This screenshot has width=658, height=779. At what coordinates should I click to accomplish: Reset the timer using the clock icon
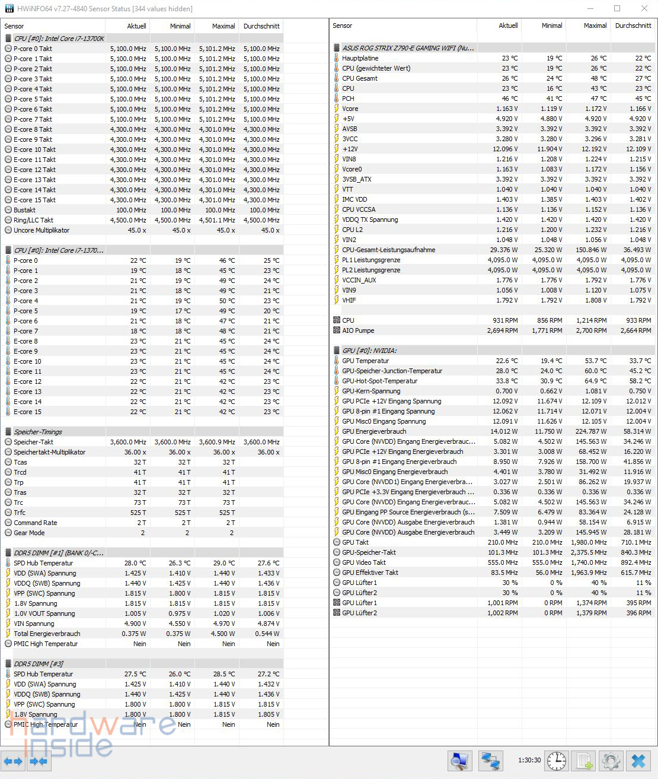click(556, 761)
